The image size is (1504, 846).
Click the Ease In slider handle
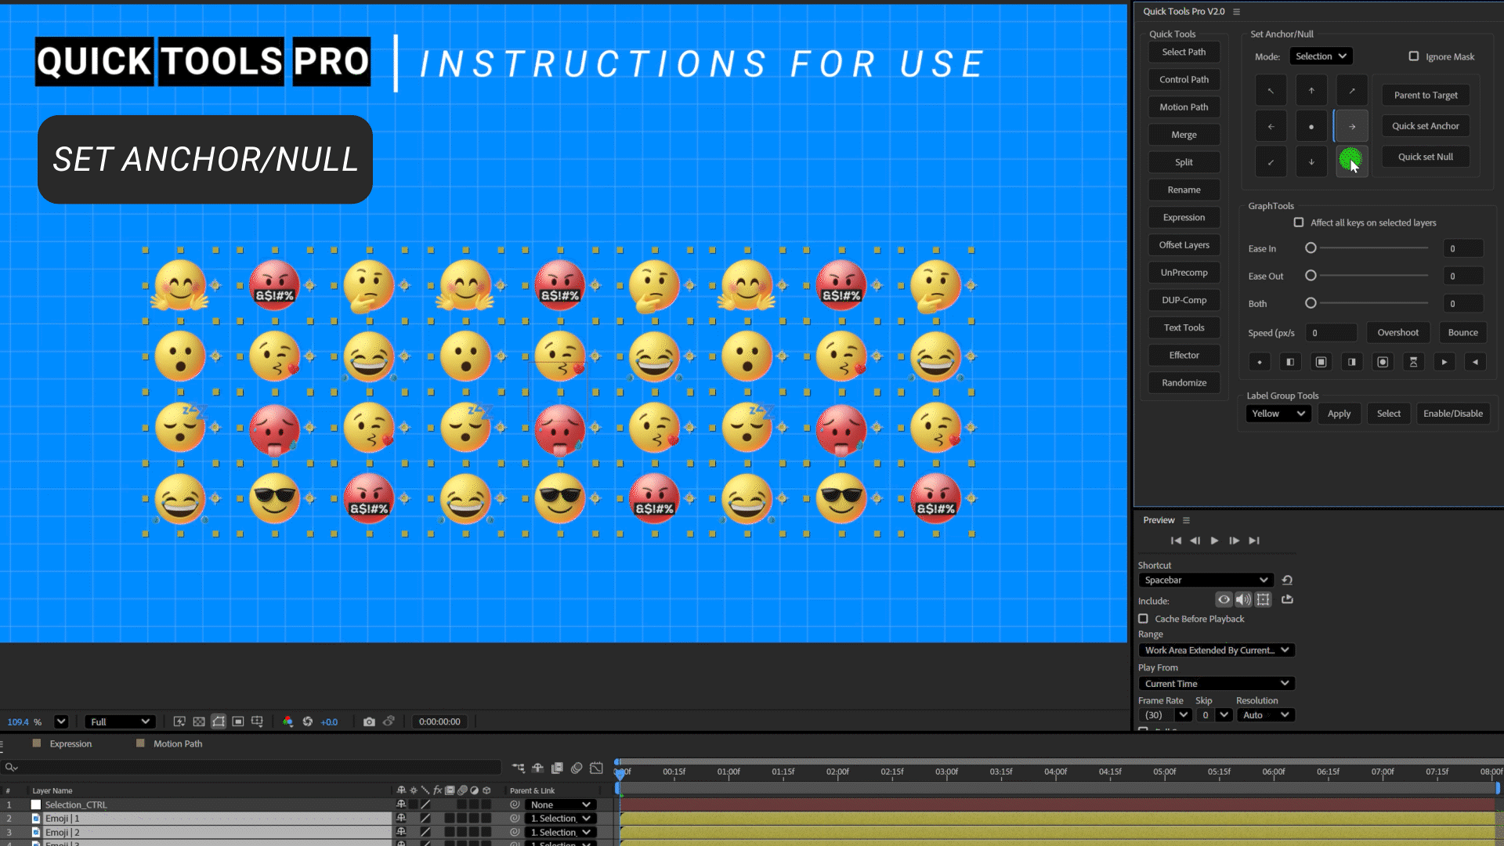(x=1311, y=248)
